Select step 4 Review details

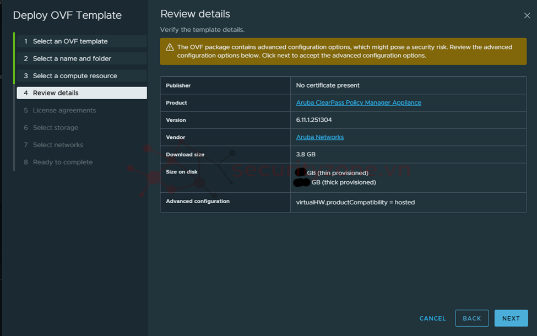pos(82,93)
